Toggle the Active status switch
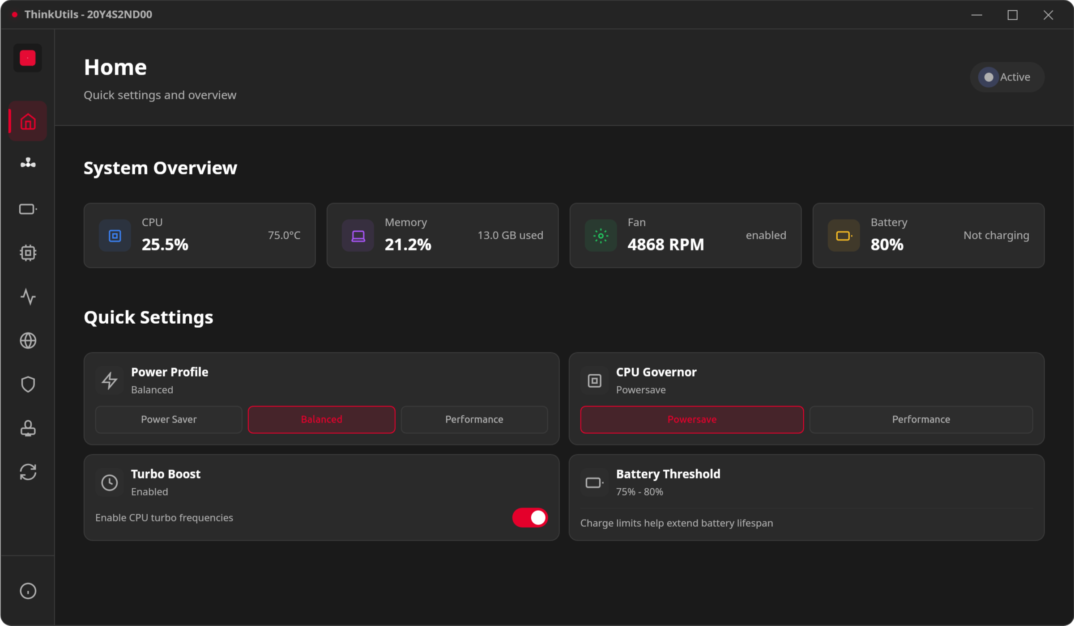 [1007, 77]
